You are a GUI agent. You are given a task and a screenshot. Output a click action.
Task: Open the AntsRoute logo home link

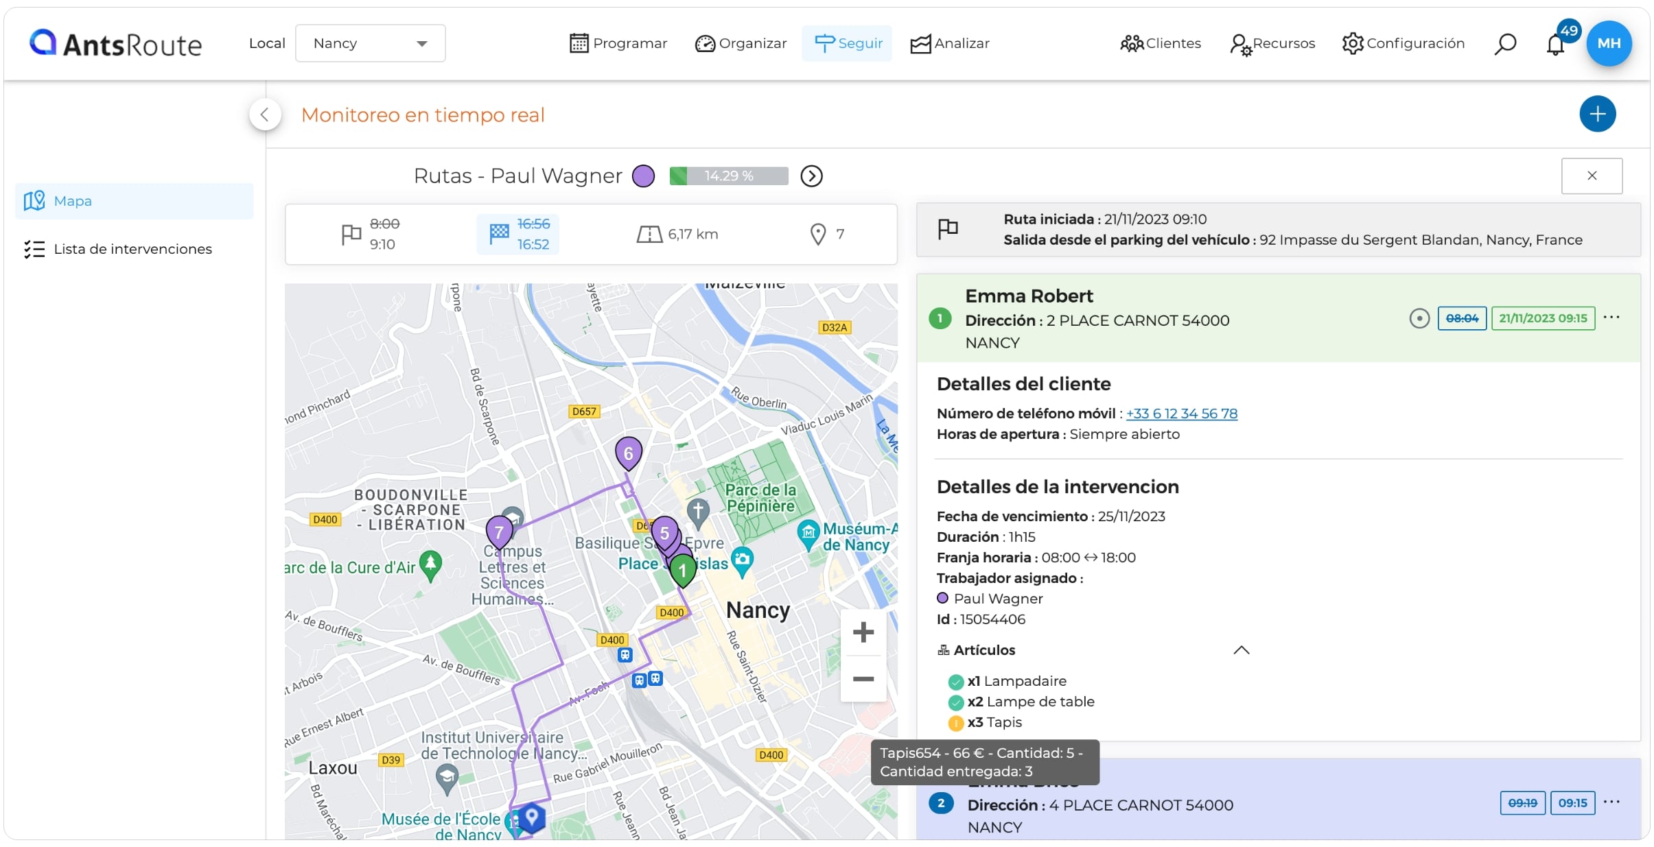(x=115, y=44)
